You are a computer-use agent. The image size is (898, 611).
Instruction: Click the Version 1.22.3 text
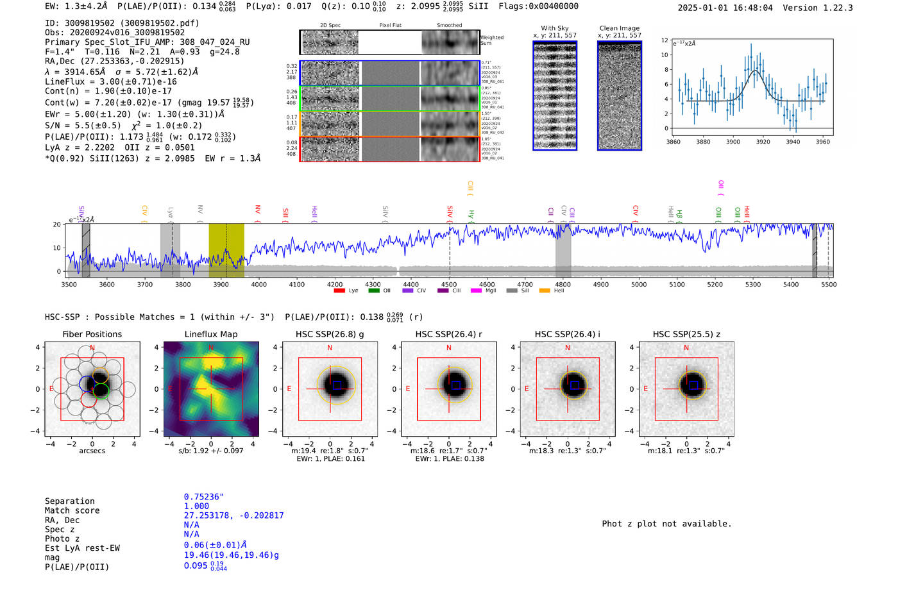coord(818,8)
